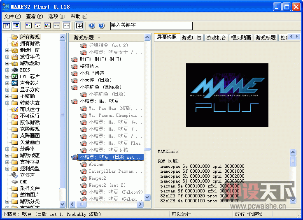Click icon beside 将棋达人
The image size is (303, 220).
point(74,66)
